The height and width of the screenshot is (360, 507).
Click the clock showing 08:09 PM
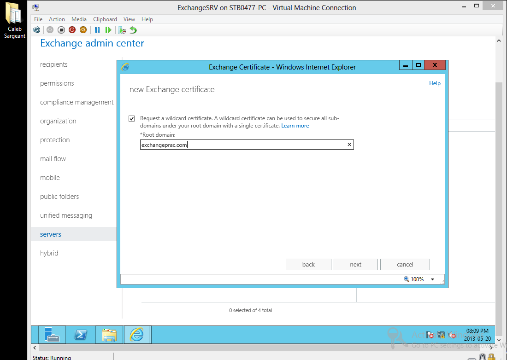[x=477, y=331]
